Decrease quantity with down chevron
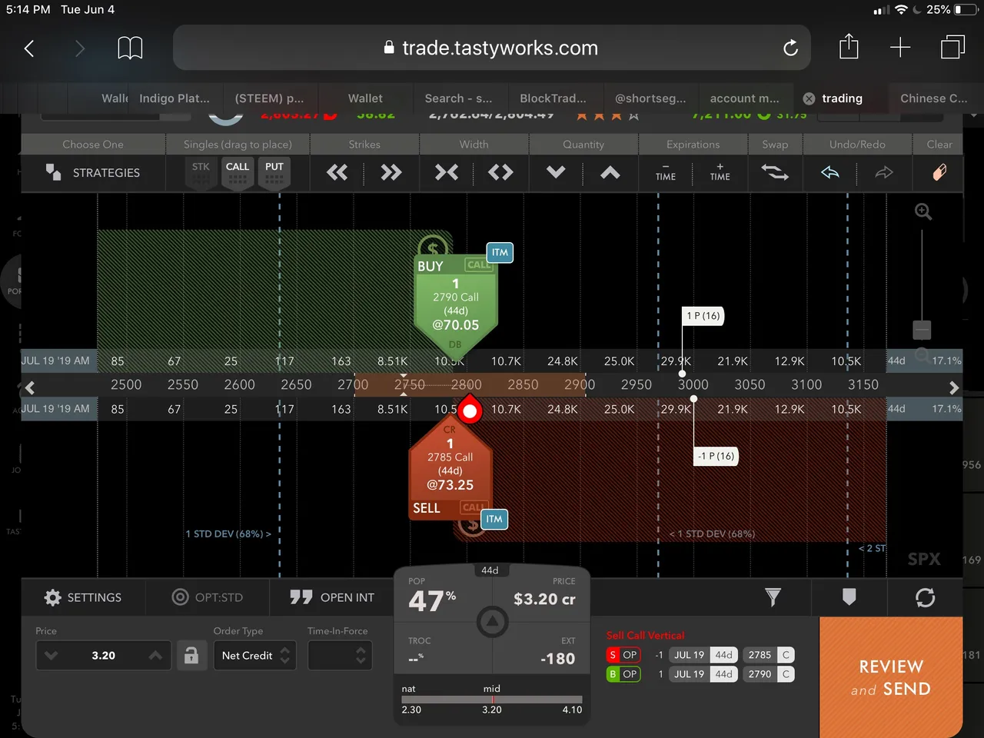984x738 pixels. (x=556, y=172)
